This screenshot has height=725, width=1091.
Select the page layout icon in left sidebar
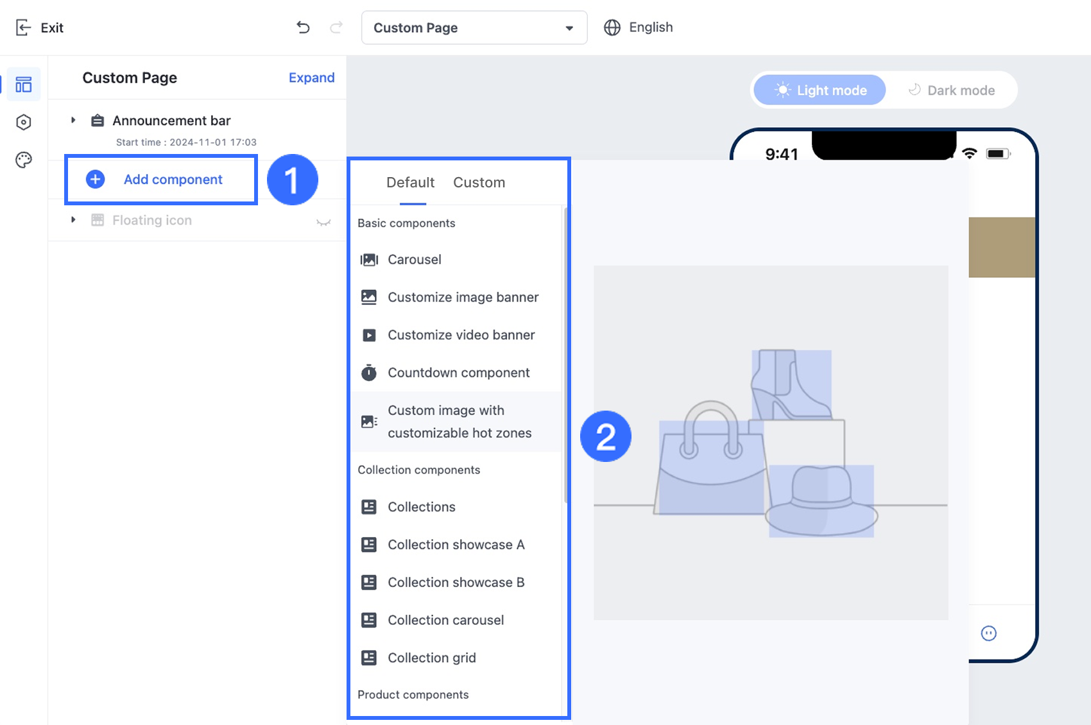(23, 83)
